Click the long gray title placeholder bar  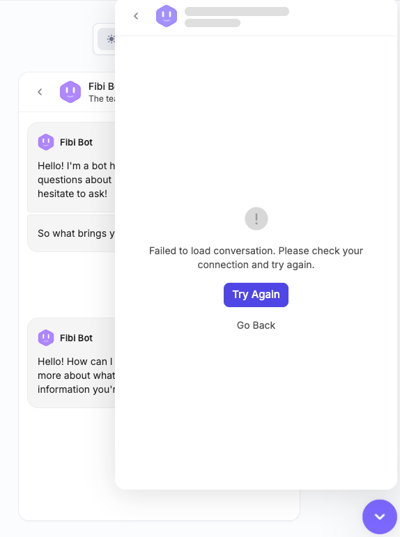[237, 11]
